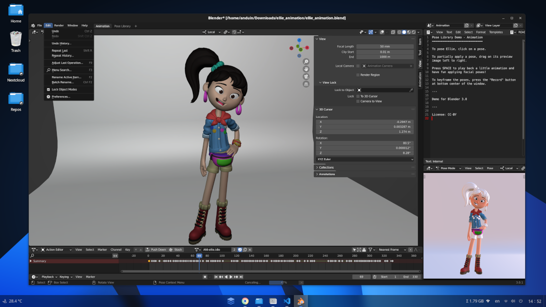This screenshot has height=307, width=546.
Task: Switch to the Pose Library workspace tab
Action: point(122,26)
